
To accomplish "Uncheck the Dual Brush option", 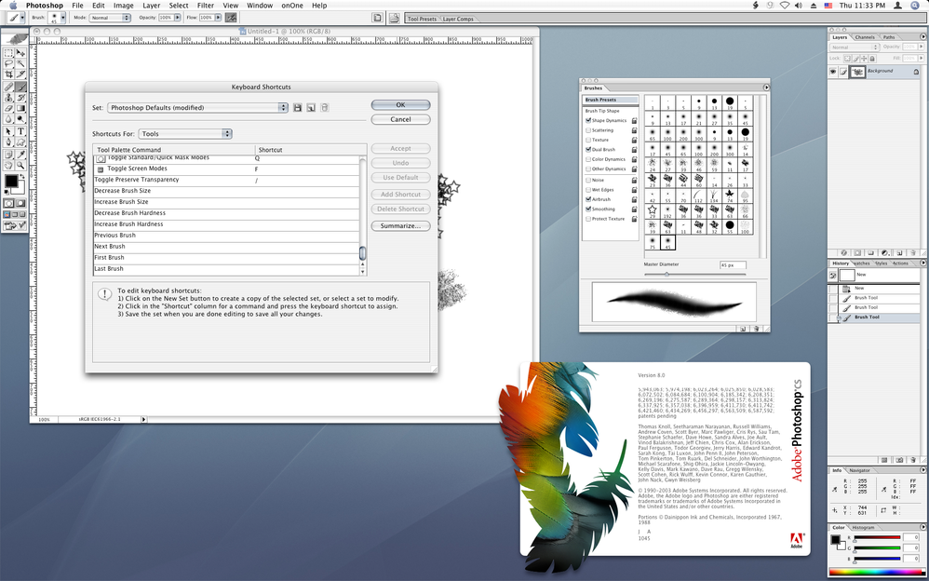I will point(588,149).
